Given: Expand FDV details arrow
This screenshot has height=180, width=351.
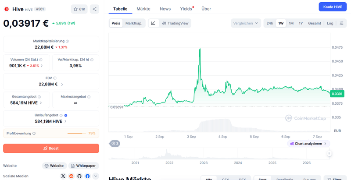Looking at the screenshot, I should tap(62, 85).
